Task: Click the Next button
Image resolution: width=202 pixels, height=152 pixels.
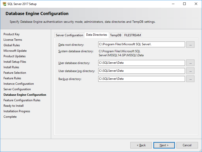Action: [164, 145]
